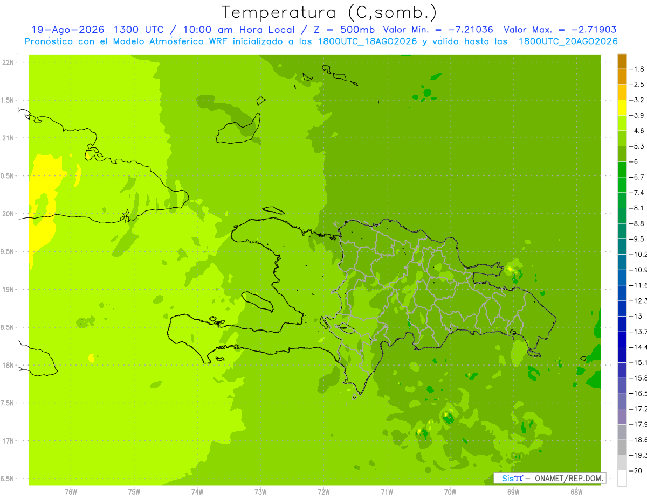Pick the light gray swatch between -19.3 and -20
Image resolution: width=647 pixels, height=499 pixels.
[x=622, y=463]
